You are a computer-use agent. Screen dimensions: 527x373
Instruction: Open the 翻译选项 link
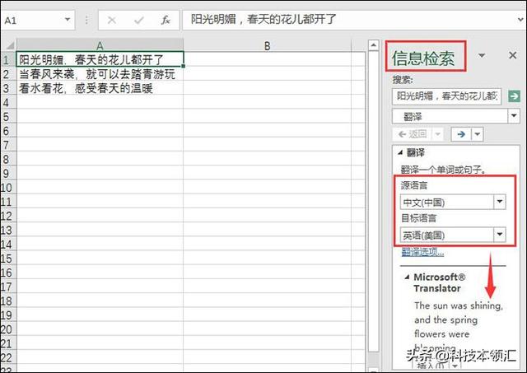[x=422, y=252]
